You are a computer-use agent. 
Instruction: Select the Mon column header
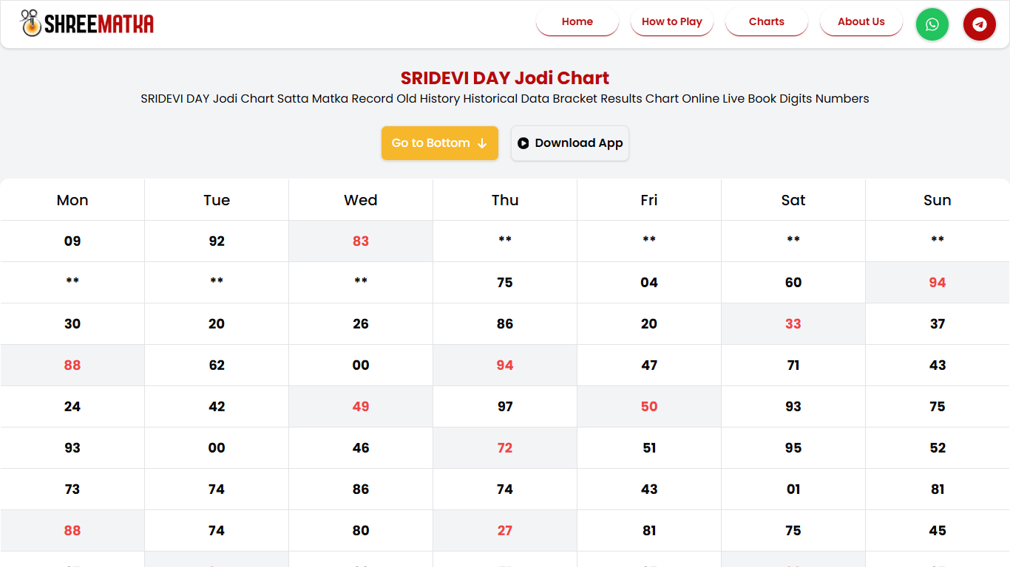coord(72,200)
